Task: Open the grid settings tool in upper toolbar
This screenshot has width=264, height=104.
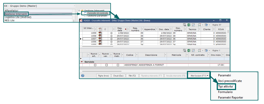Action: [206, 25]
